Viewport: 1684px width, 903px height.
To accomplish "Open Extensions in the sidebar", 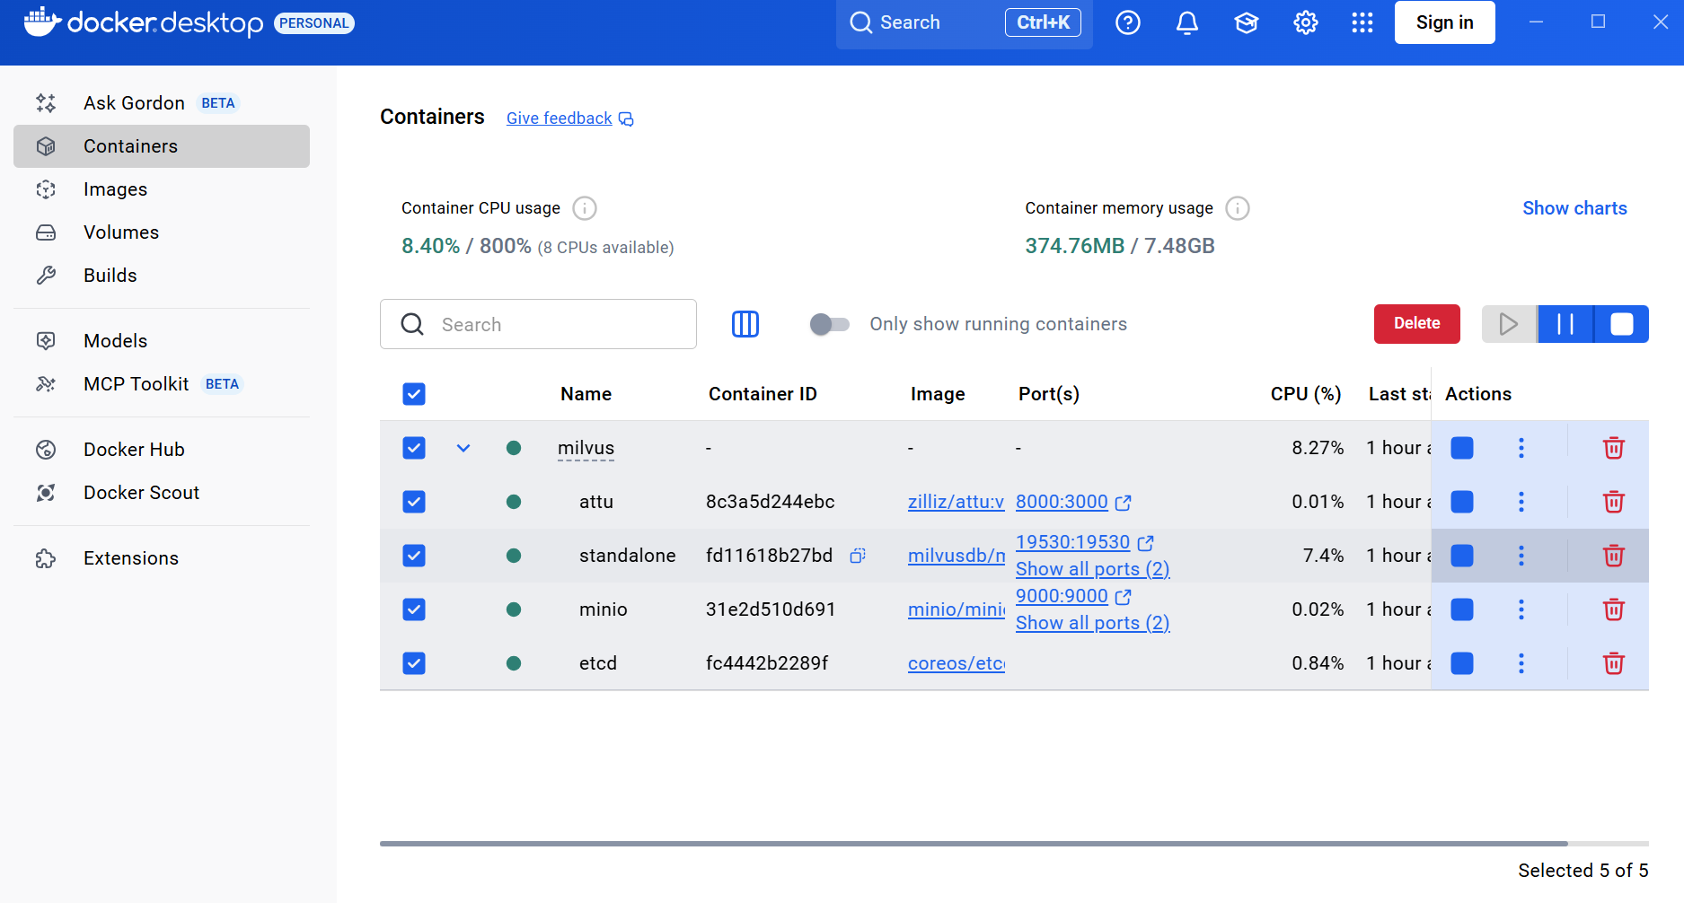I will 162,558.
